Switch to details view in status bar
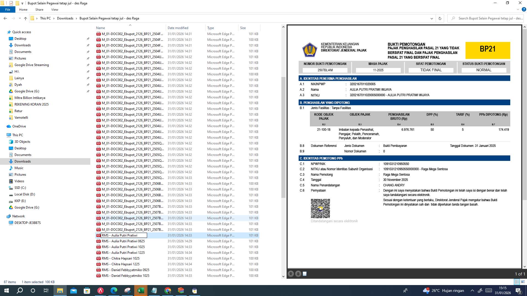This screenshot has height=296, width=527. coord(517,282)
